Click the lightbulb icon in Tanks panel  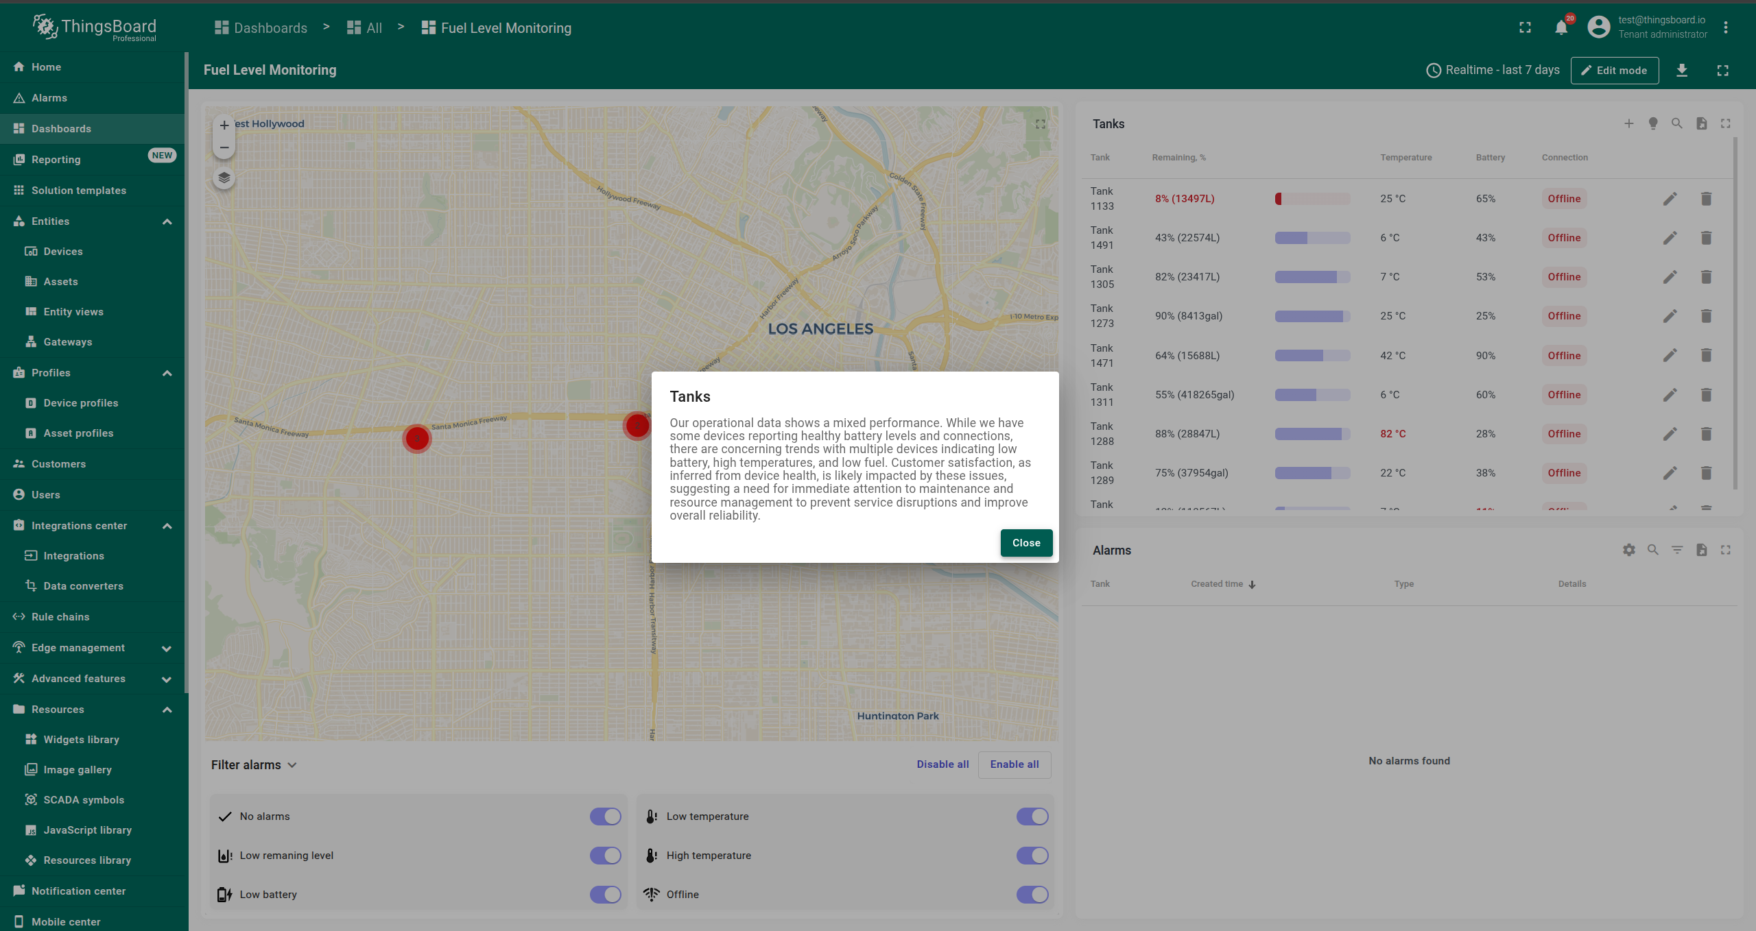[x=1653, y=123]
